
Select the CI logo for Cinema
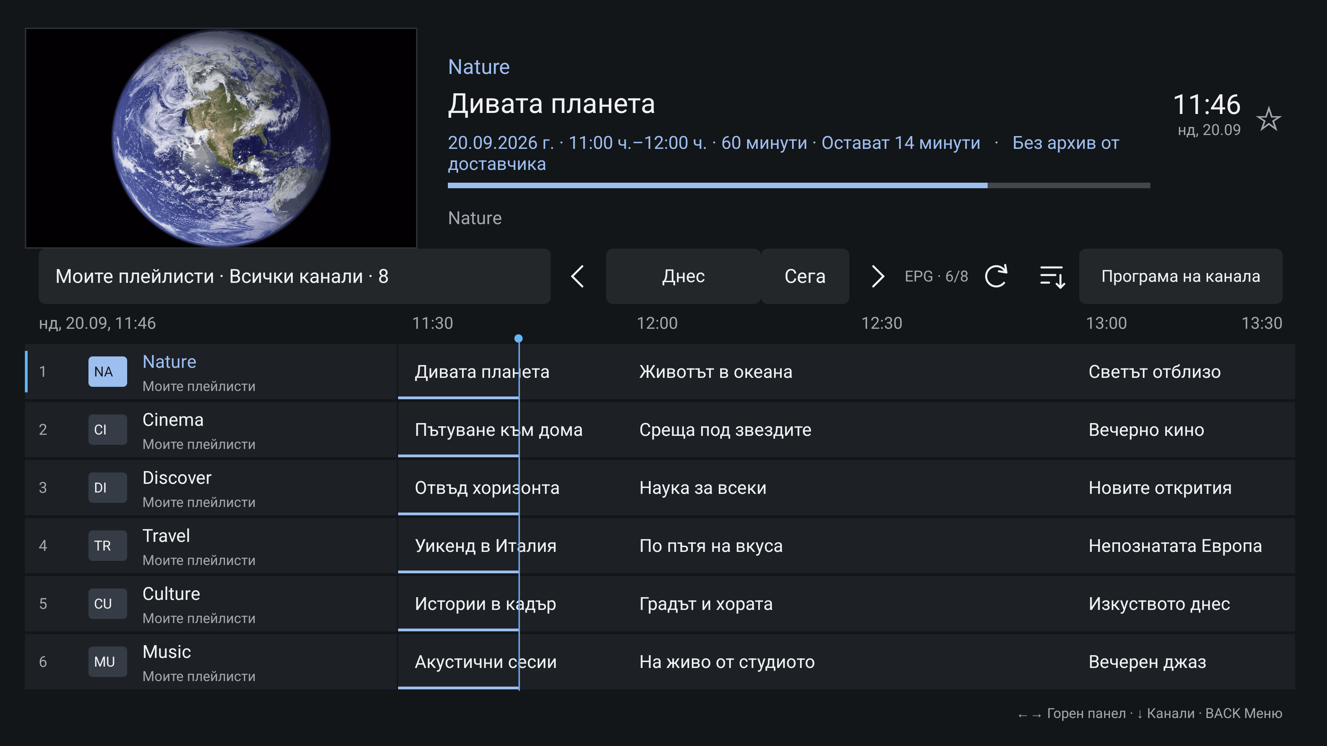point(108,429)
